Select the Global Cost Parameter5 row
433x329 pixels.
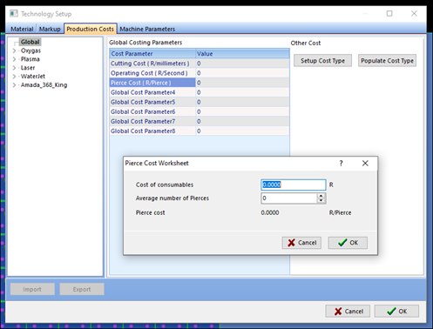click(x=200, y=102)
